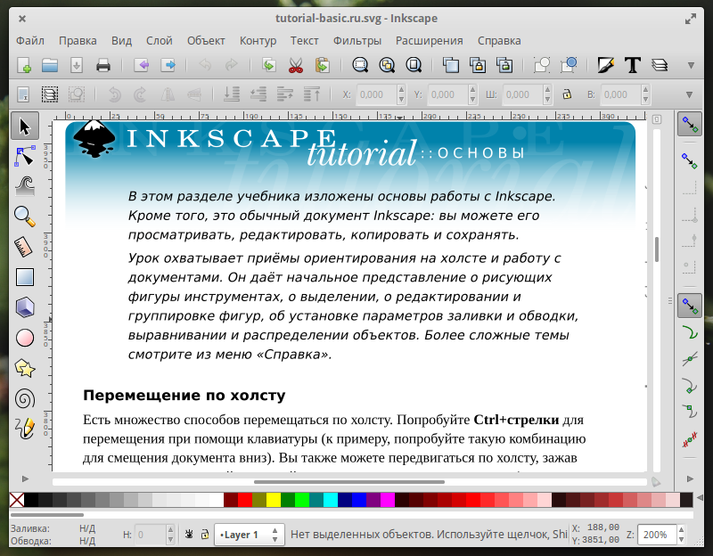
Task: Print the document icon
Action: [x=103, y=65]
